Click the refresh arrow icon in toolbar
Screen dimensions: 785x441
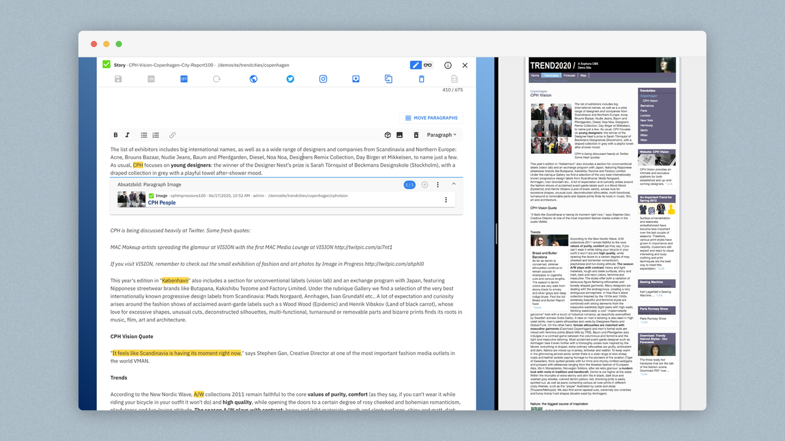coord(216,79)
